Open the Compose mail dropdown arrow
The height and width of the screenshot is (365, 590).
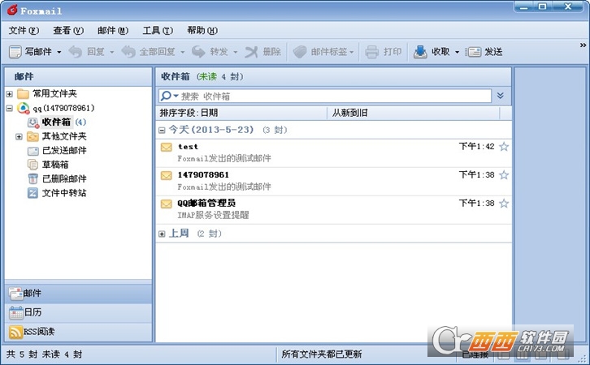pos(59,52)
